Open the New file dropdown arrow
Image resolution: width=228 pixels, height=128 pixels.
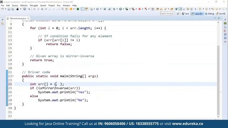click(6, 9)
